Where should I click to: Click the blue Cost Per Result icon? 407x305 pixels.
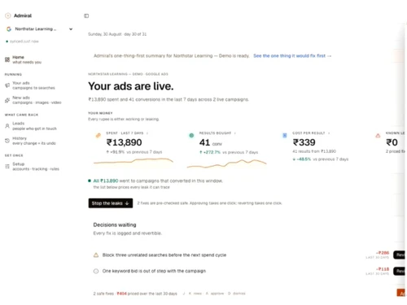click(x=285, y=135)
